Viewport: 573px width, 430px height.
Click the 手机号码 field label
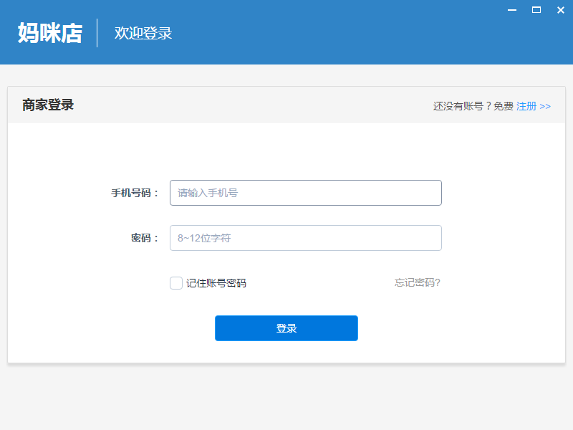(x=135, y=193)
